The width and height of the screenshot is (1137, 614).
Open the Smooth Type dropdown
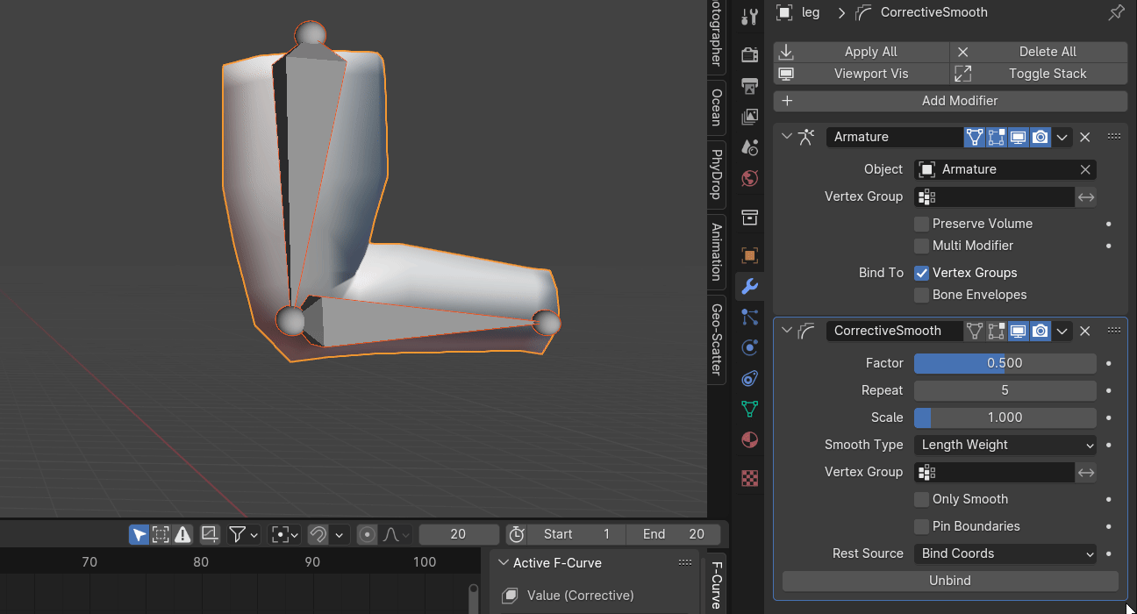pyautogui.click(x=1005, y=445)
